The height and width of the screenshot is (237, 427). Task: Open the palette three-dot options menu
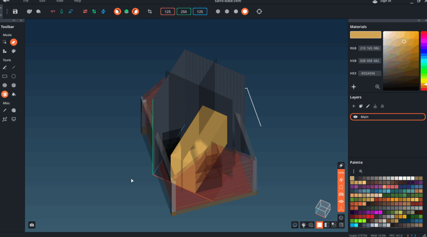[354, 171]
